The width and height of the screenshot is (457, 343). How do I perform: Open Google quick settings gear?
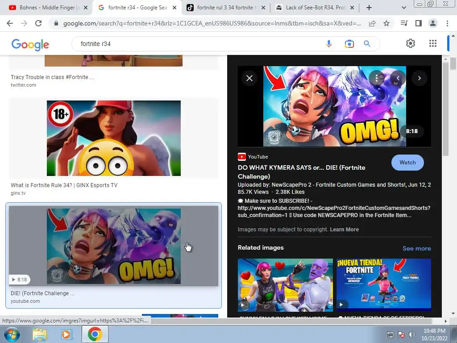click(411, 43)
